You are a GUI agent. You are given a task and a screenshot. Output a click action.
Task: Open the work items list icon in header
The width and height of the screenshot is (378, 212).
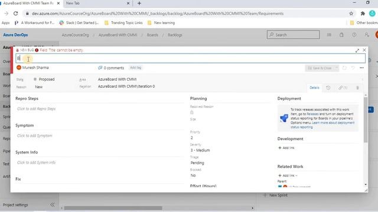[x=329, y=35]
